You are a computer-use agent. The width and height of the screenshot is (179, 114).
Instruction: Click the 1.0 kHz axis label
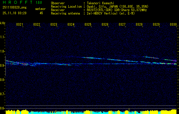click(2, 51)
